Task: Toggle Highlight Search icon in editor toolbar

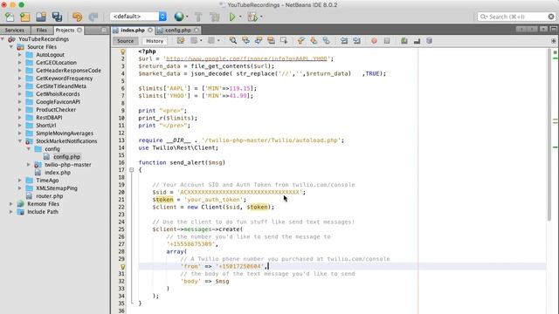Action: click(271, 41)
